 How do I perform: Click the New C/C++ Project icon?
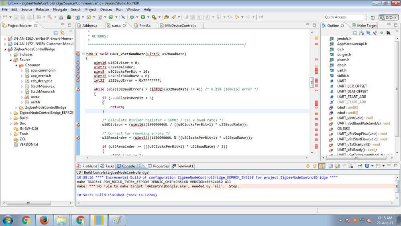78,17
